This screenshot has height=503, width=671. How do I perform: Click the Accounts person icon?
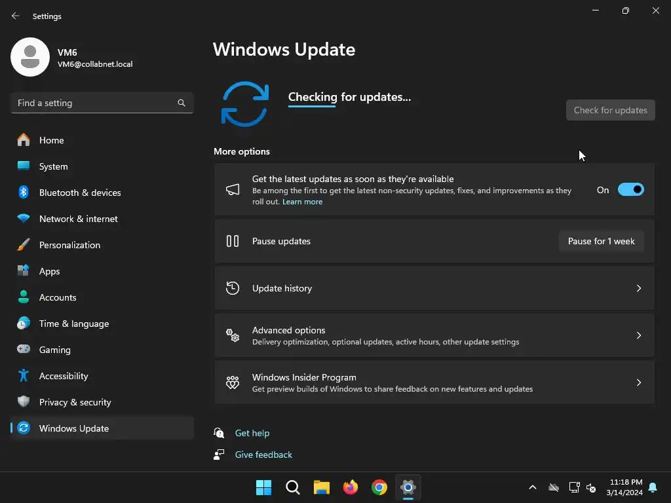pos(24,297)
